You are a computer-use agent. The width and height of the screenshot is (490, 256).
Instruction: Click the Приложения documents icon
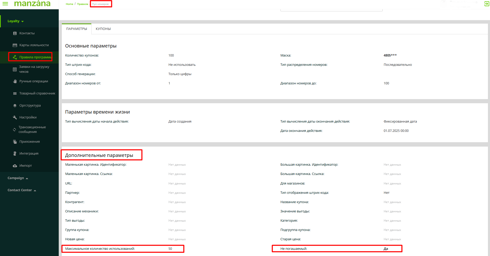[x=15, y=142]
